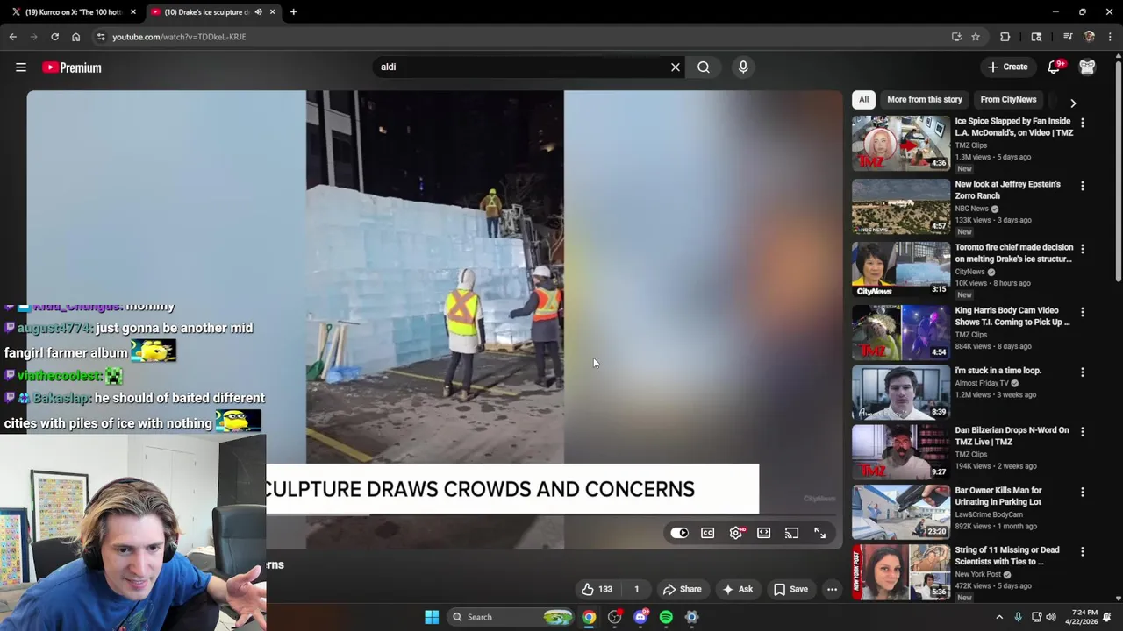Show hidden system tray icons
This screenshot has width=1123, height=631.
pyautogui.click(x=999, y=617)
